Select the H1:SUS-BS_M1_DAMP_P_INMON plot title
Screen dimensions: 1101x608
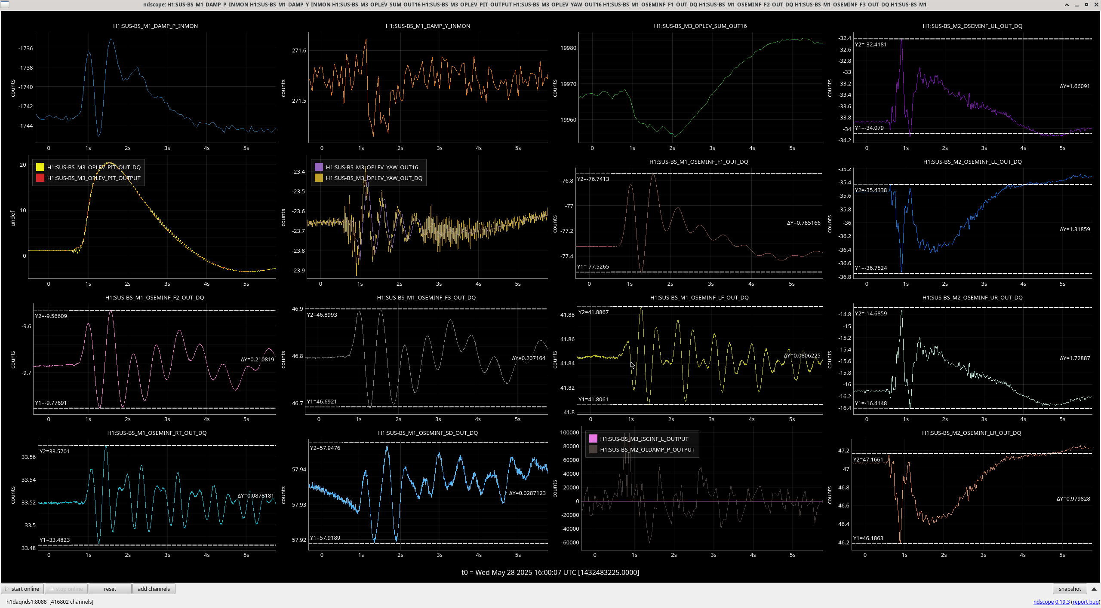[155, 26]
